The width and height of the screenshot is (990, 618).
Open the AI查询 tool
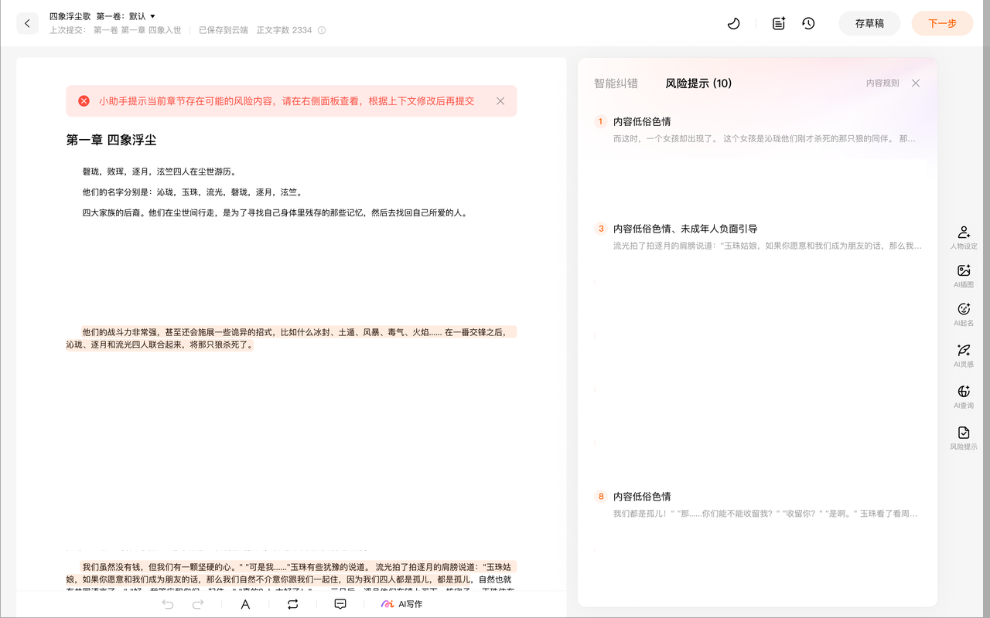click(964, 396)
